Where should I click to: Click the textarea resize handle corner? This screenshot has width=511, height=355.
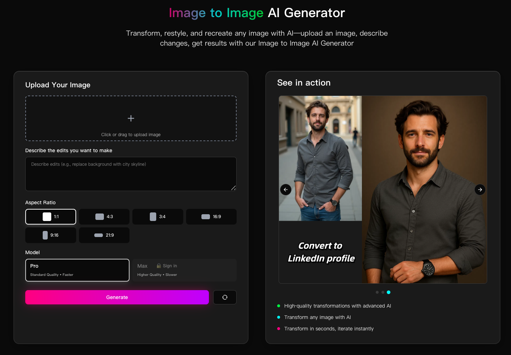coord(233,188)
